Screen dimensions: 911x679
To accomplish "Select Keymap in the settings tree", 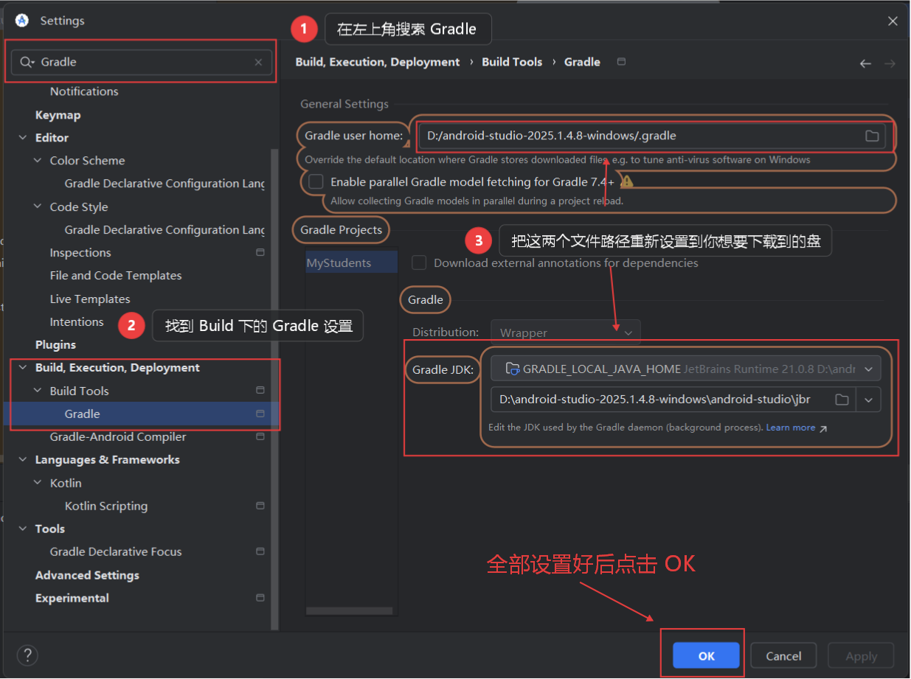I will (58, 115).
